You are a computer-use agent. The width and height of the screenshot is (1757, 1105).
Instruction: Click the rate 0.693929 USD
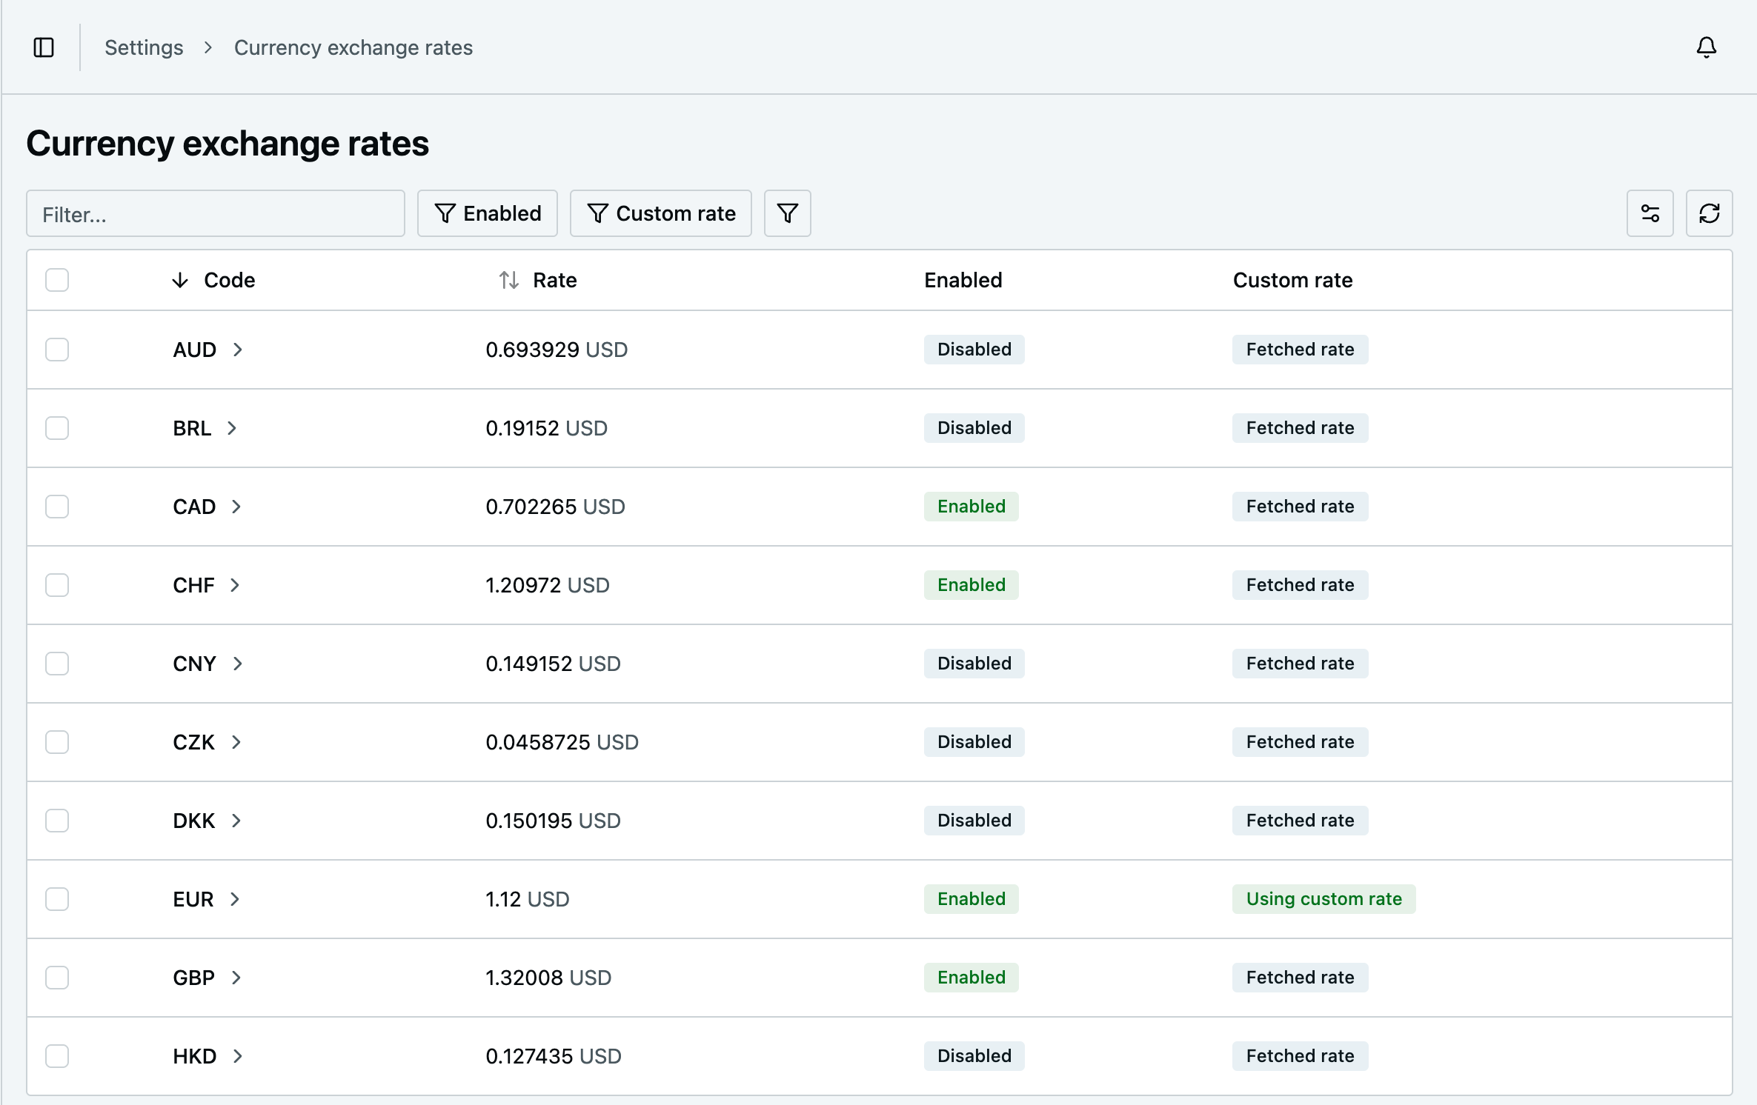coord(557,350)
